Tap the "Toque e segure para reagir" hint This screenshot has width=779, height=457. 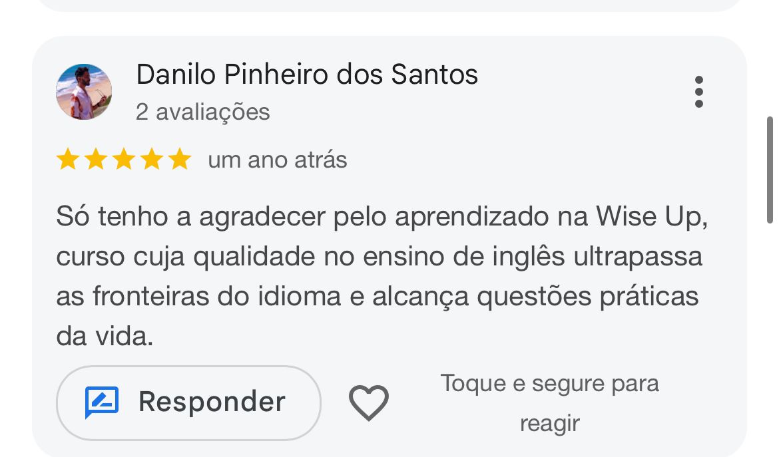pyautogui.click(x=549, y=402)
